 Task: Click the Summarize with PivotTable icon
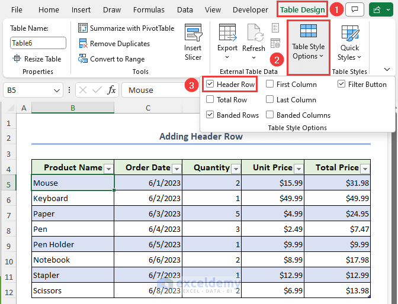click(83, 28)
